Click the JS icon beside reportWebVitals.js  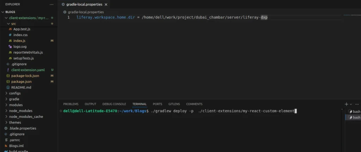(x=10, y=52)
